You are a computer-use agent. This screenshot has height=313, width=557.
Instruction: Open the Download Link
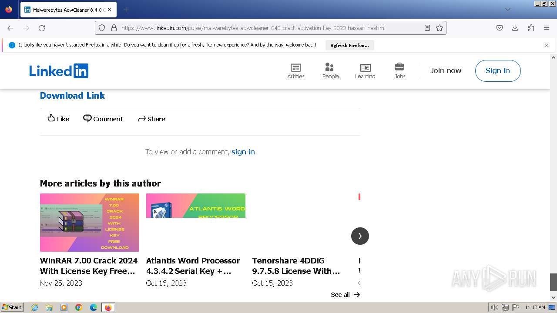click(72, 96)
